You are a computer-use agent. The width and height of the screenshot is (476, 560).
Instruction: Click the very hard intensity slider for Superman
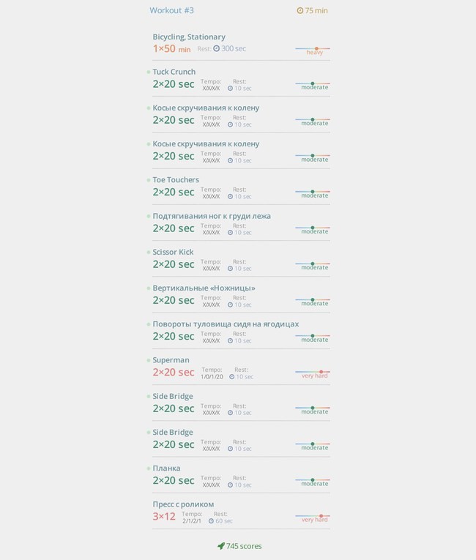click(313, 374)
